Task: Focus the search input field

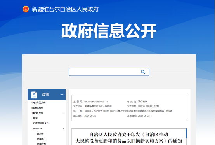Action: pos(109,72)
